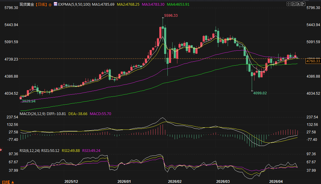The width and height of the screenshot is (321, 184).
Task: Click the crosshair cursor icon at top right
Action: pos(288,4)
